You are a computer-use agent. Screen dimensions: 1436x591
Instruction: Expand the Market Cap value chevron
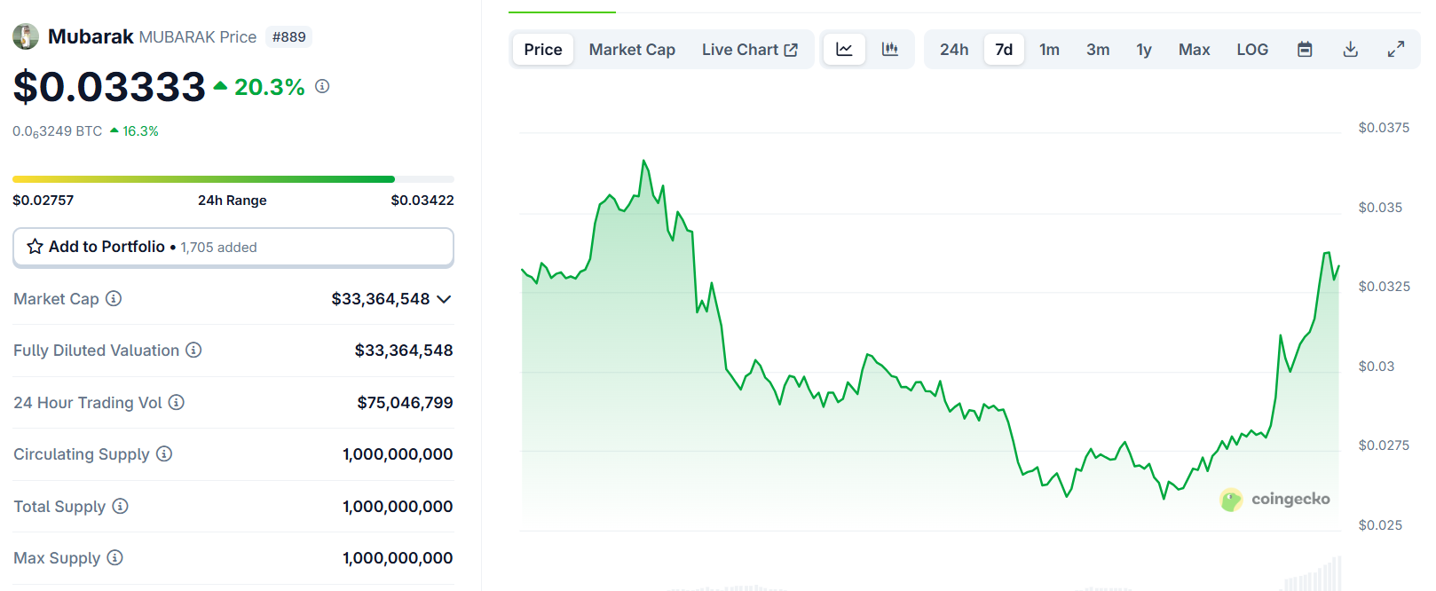445,299
